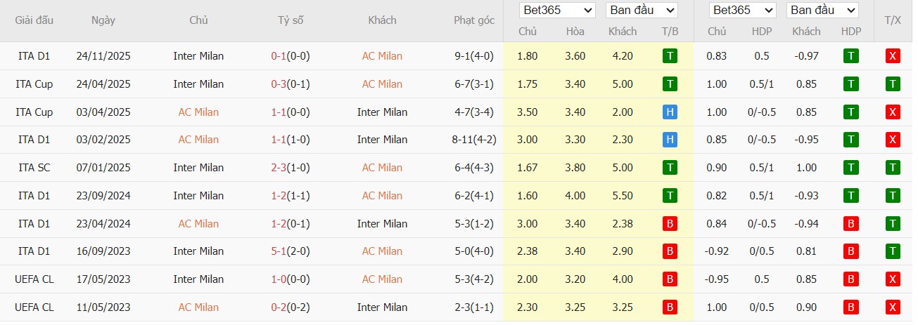Open the 0-1(0-0) score link for 24/11/2025
Viewport: 918px width, 325px height.
pyautogui.click(x=291, y=56)
